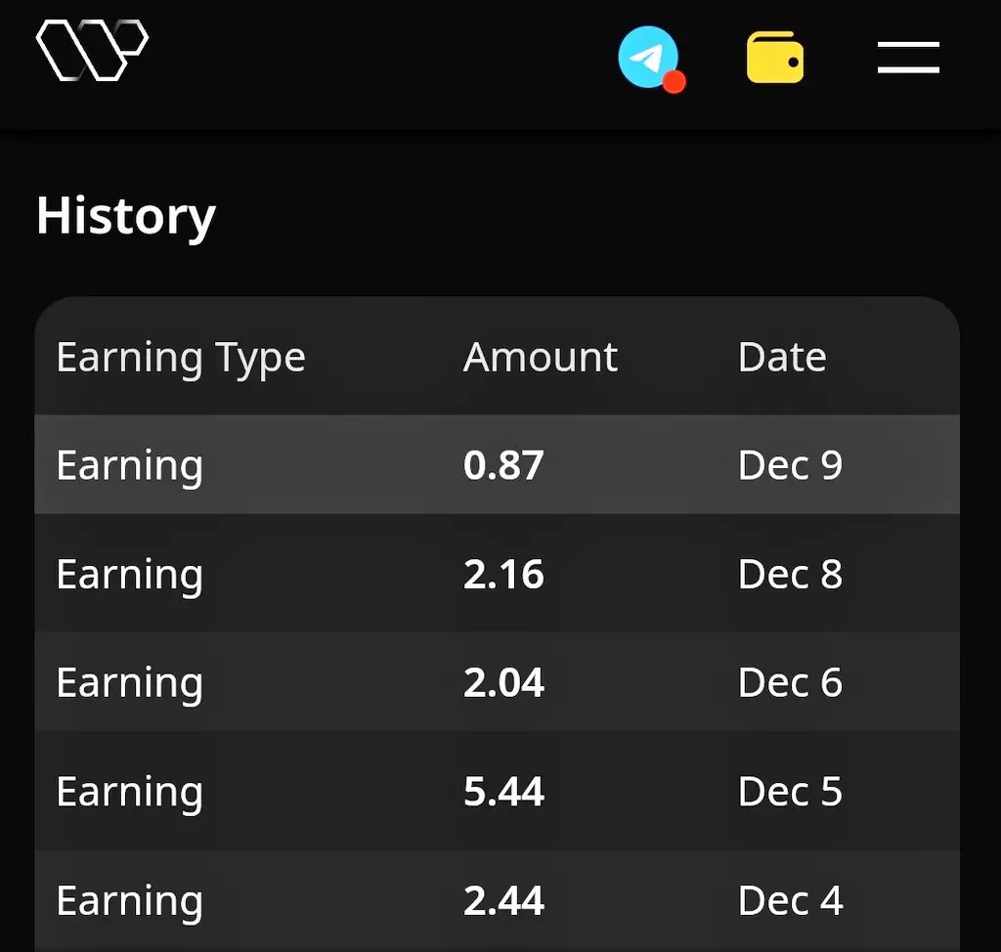
Task: Click the 5.44 amount value
Action: click(x=503, y=792)
